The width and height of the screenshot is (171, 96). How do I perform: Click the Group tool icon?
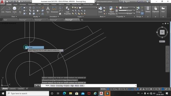tap(138, 10)
